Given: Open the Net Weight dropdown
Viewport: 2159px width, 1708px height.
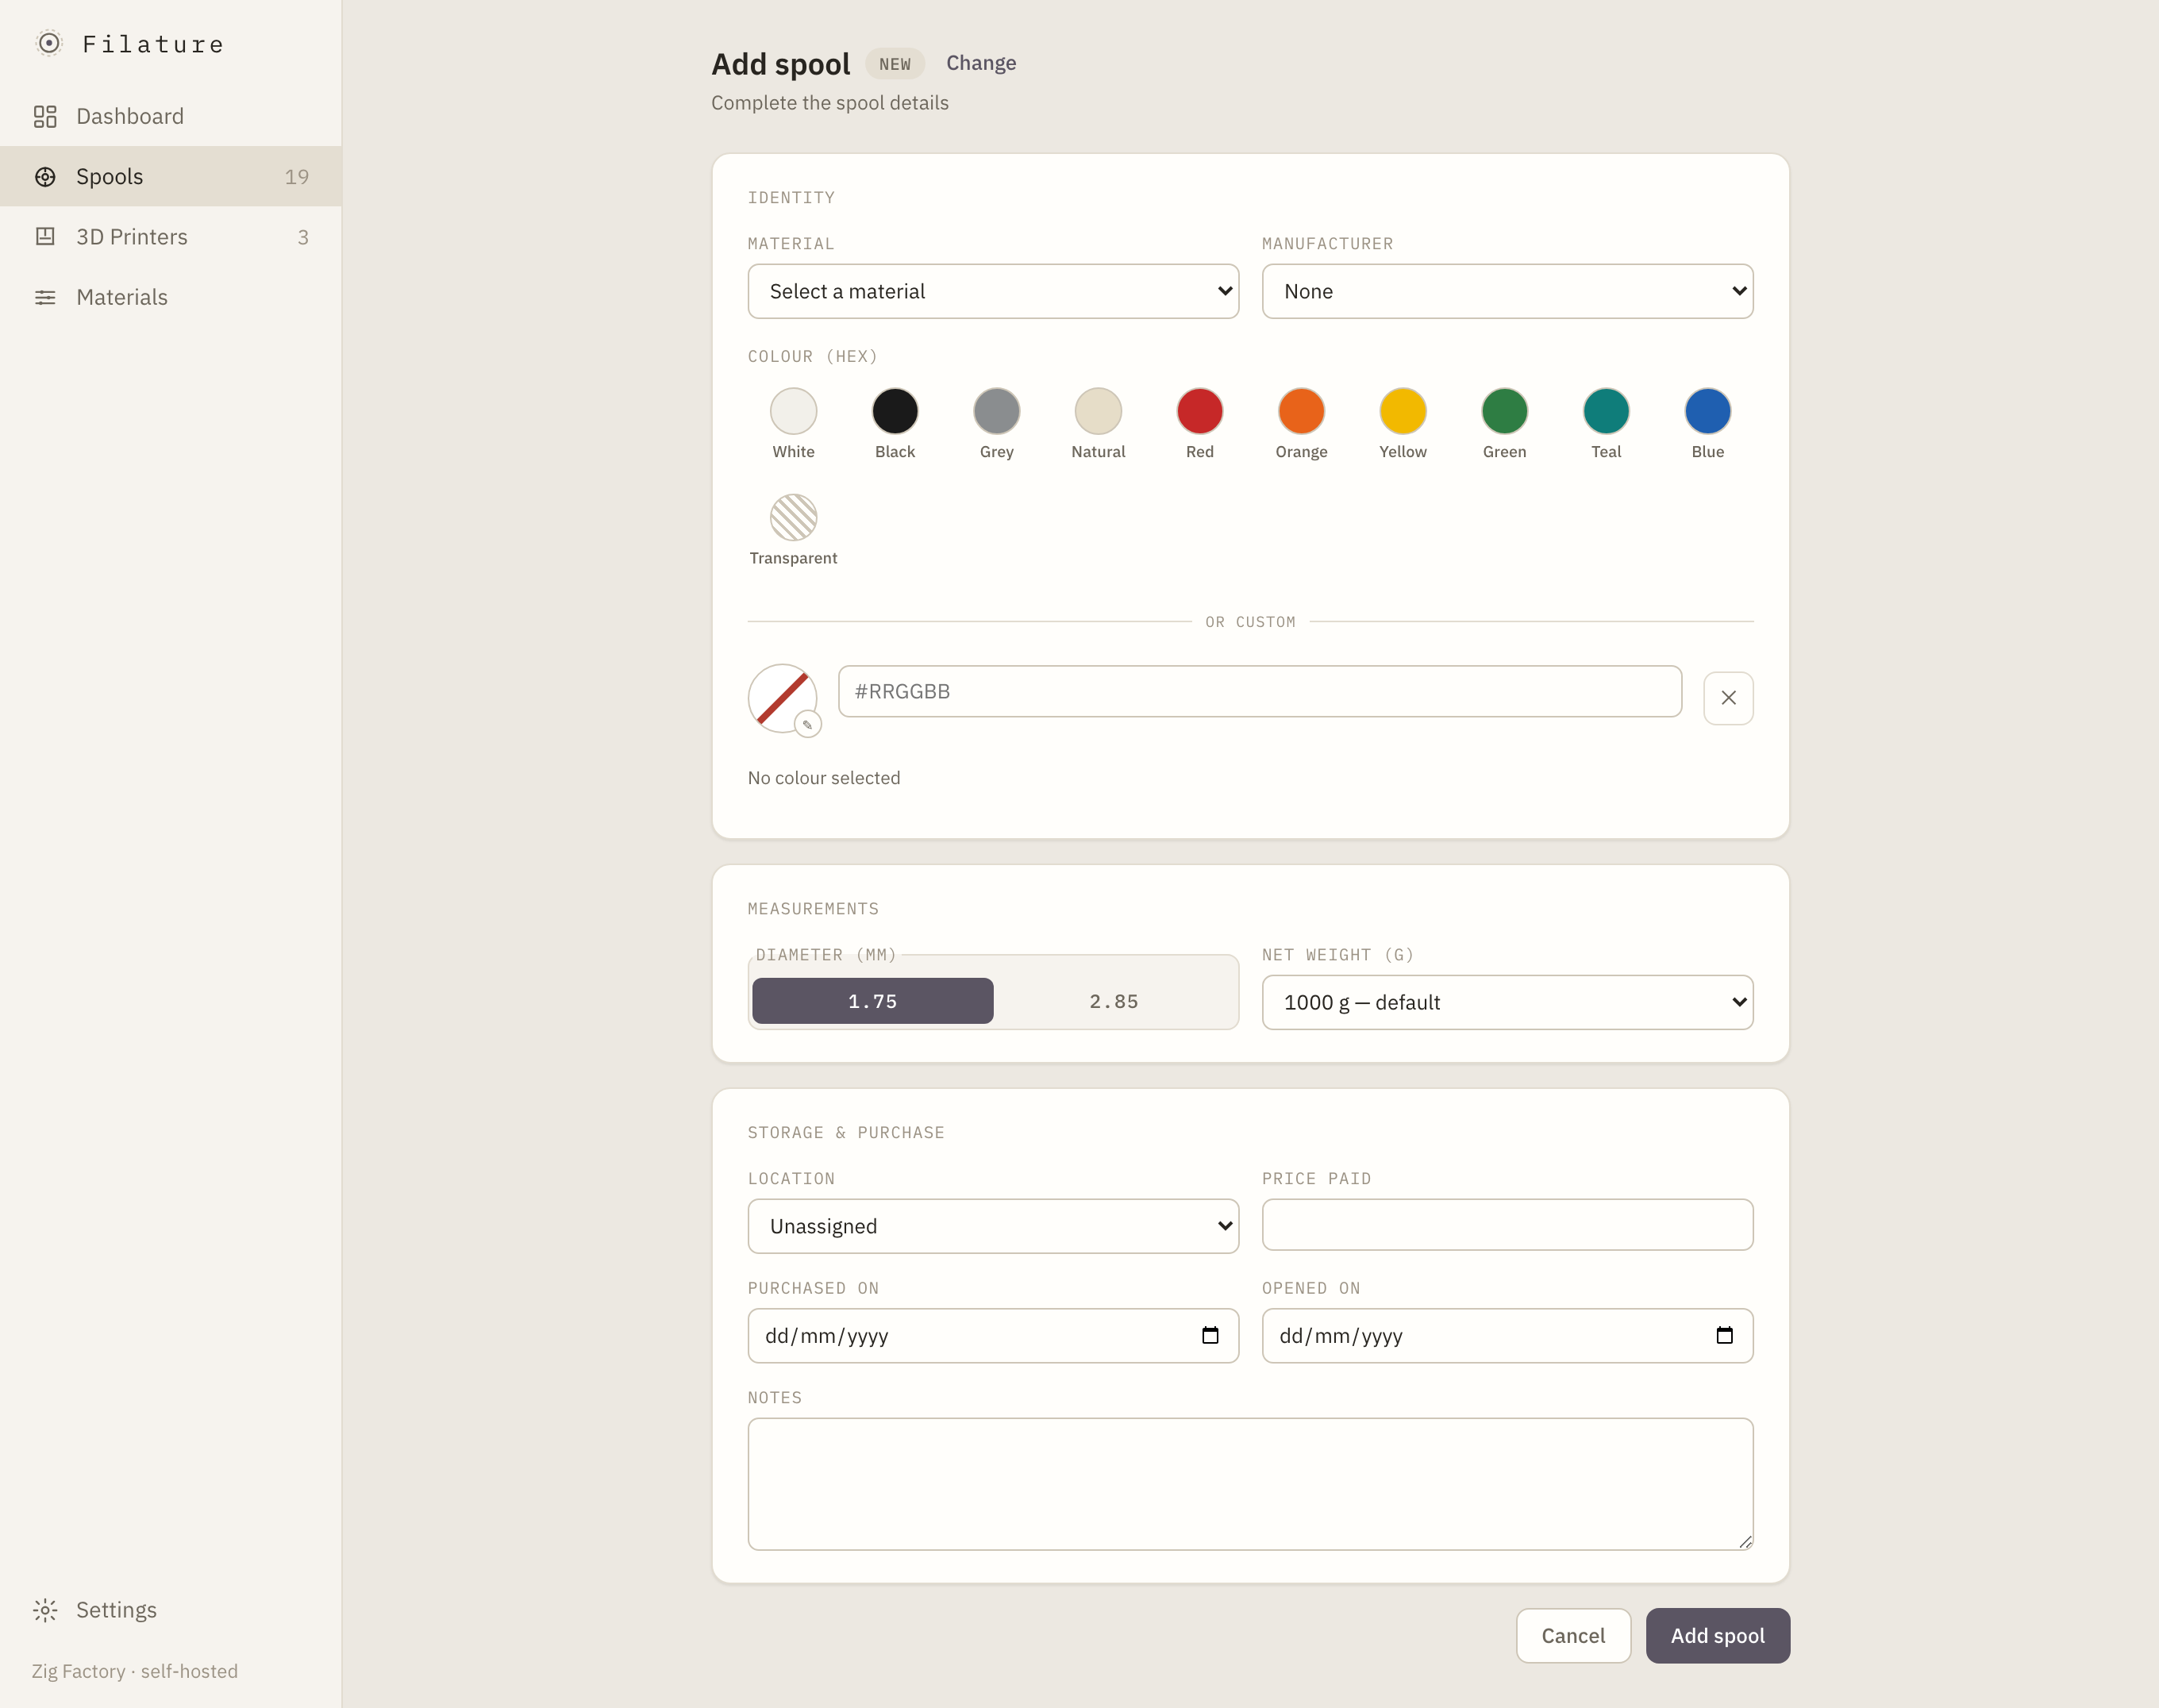Looking at the screenshot, I should pos(1507,1002).
